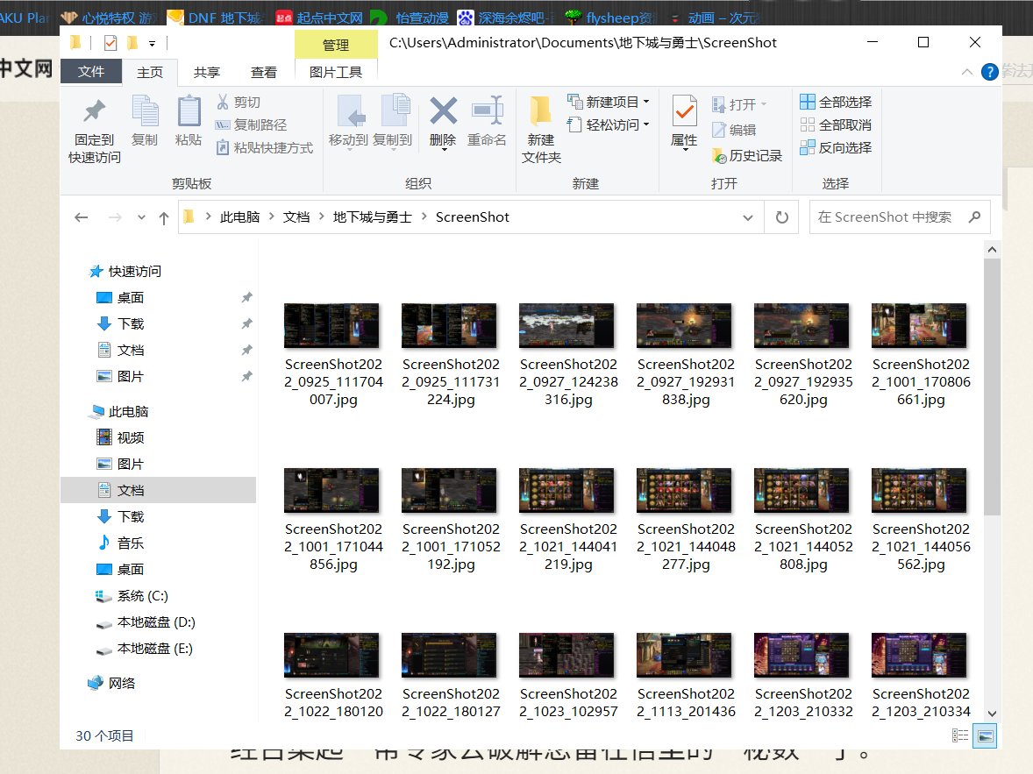
Task: Collapse the ribbon with the chevron
Action: [967, 72]
